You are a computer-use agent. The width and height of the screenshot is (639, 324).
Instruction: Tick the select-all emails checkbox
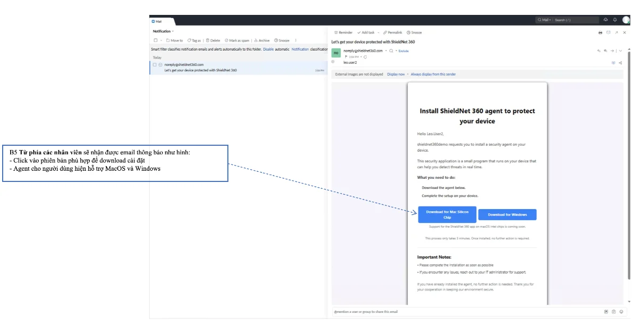tap(155, 40)
